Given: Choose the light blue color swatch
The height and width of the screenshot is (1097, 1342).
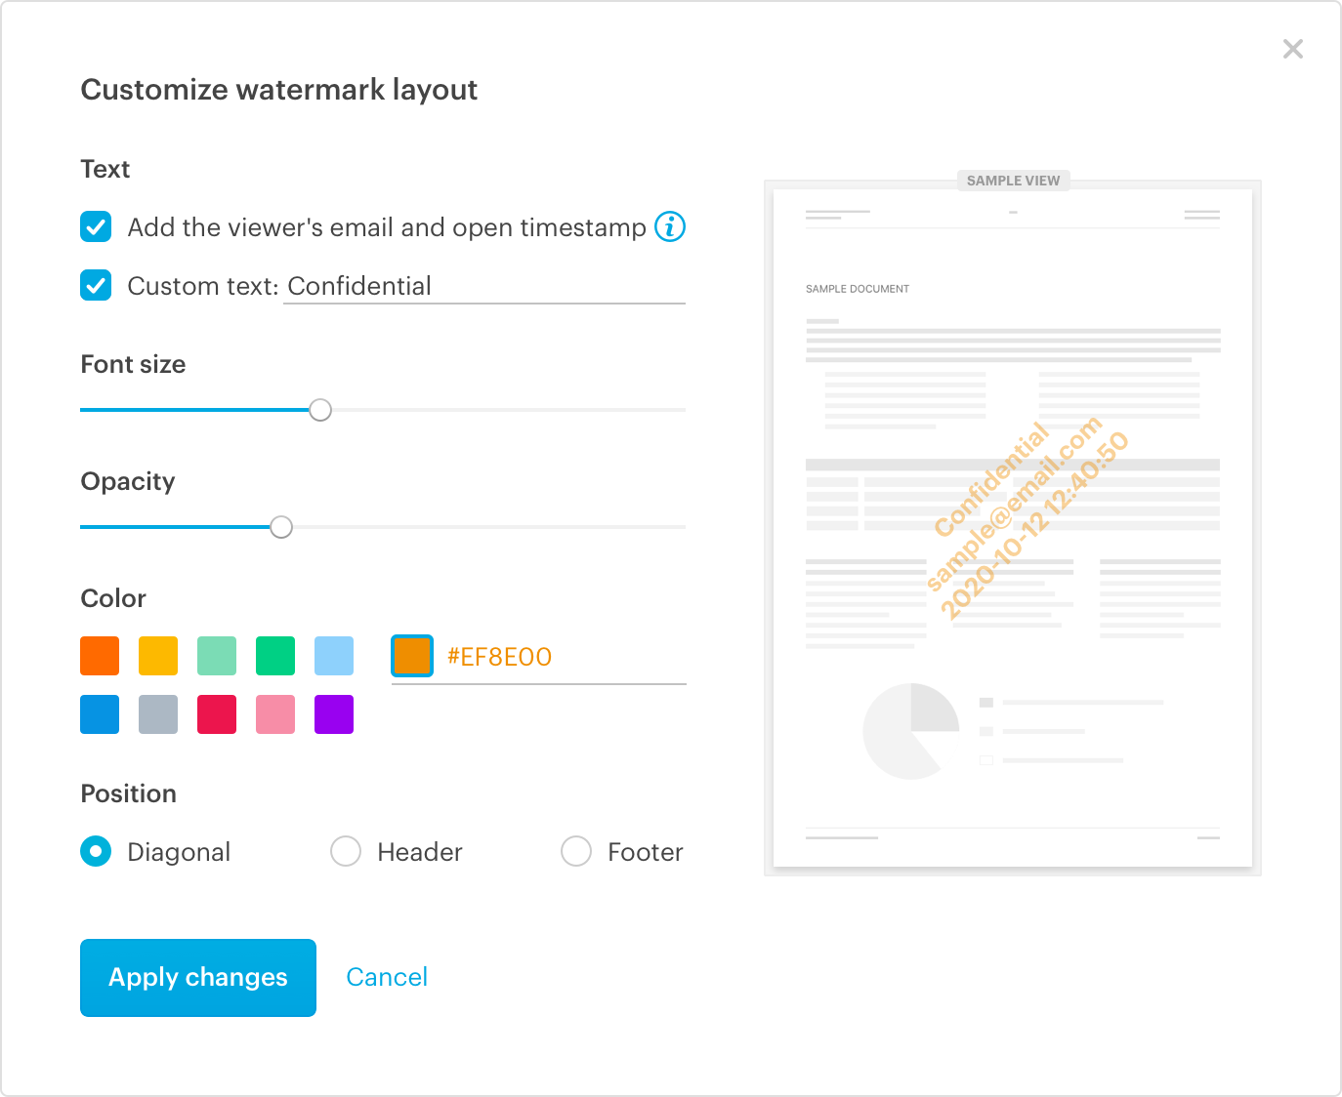Looking at the screenshot, I should point(333,655).
